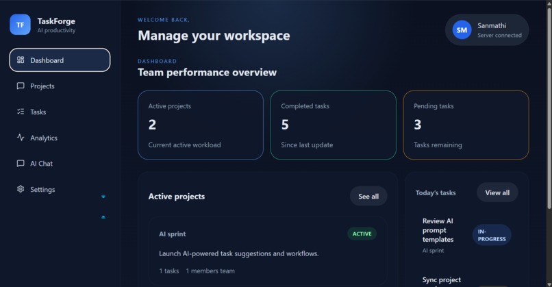The height and width of the screenshot is (287, 552).
Task: Click View all for Today's tasks
Action: click(497, 192)
